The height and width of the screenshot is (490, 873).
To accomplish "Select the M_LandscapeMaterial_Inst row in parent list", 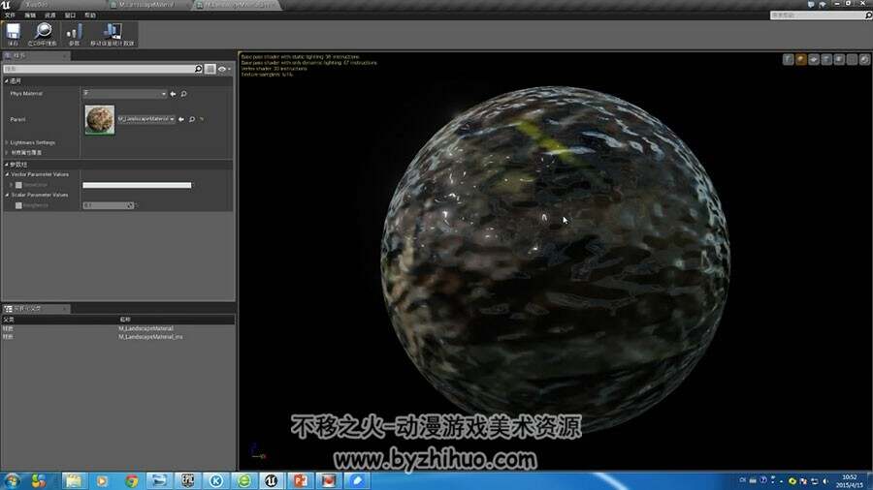I will (118, 337).
